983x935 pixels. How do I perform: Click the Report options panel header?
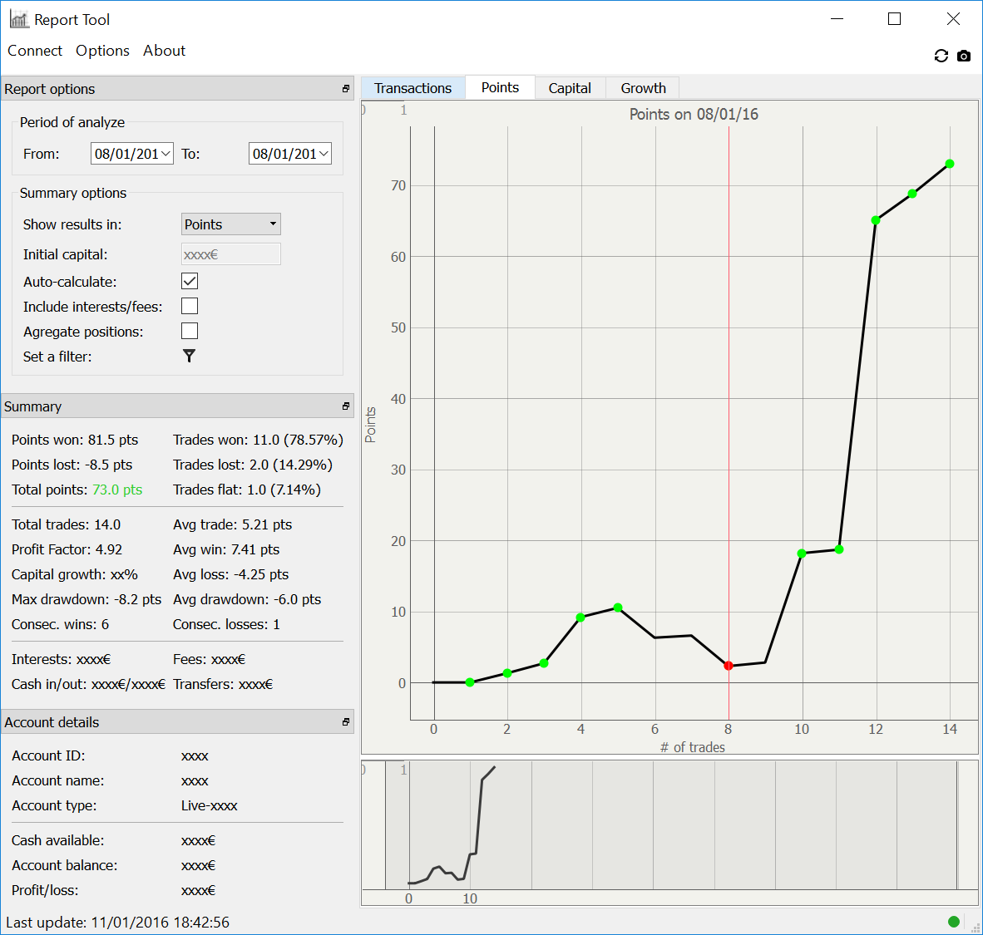[x=177, y=89]
